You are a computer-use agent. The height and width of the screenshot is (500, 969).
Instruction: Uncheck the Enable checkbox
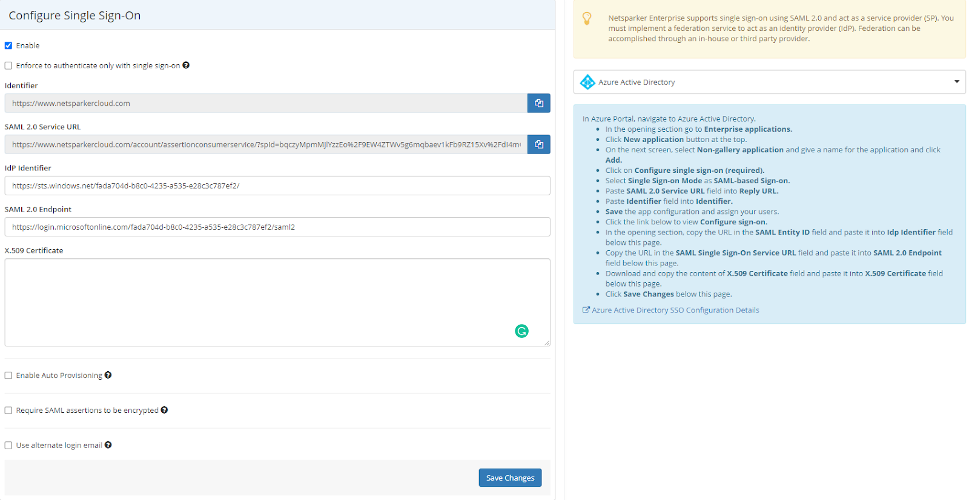coord(8,45)
